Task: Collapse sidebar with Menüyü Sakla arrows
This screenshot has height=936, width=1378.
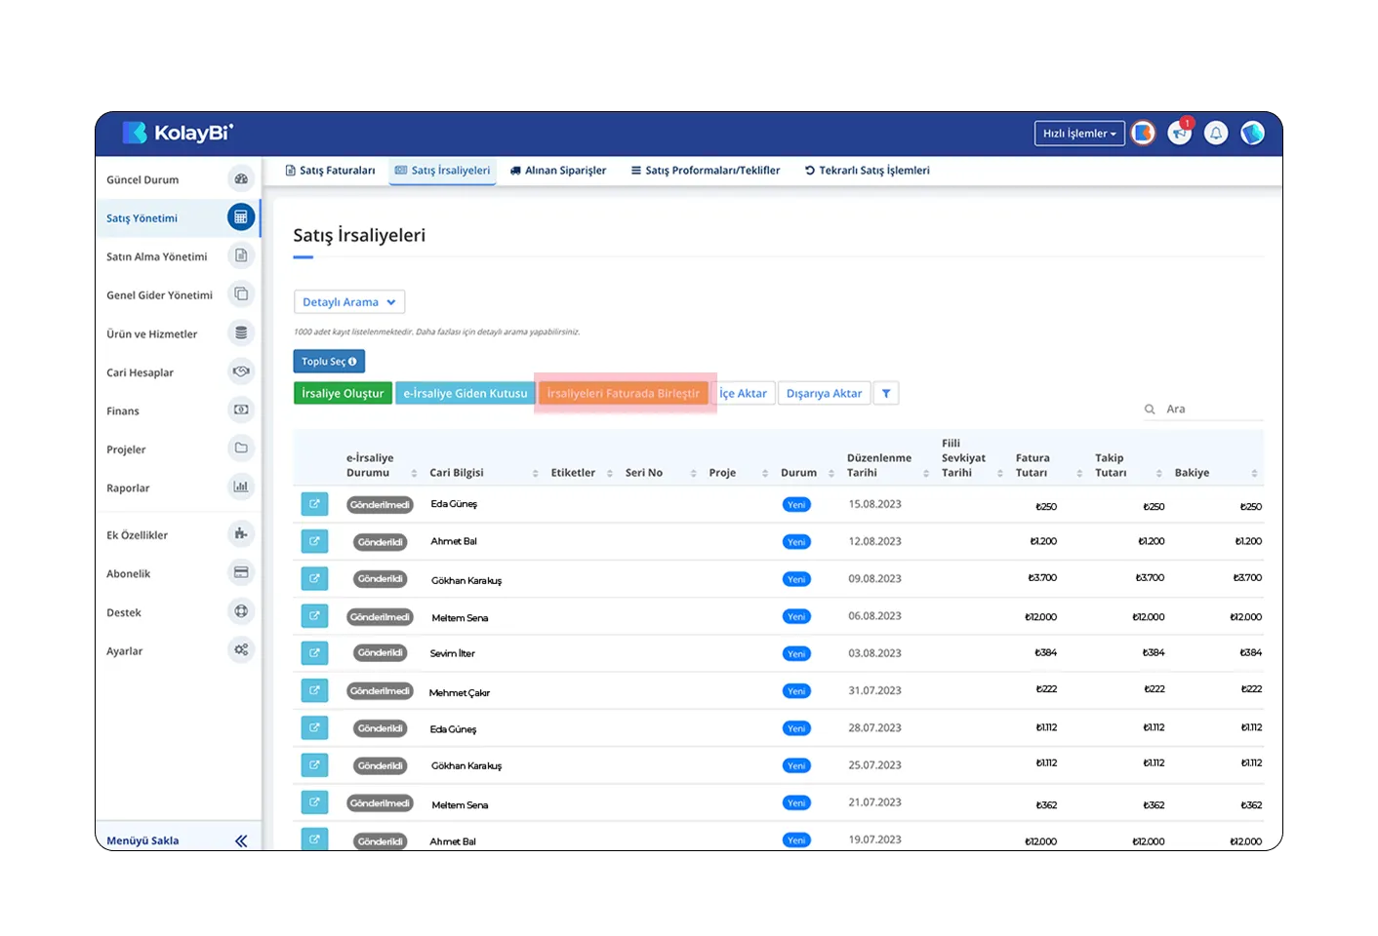Action: (241, 840)
